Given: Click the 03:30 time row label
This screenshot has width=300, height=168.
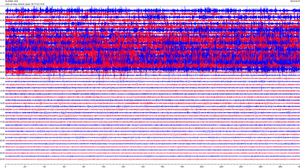Looking at the screenshot, I should (x=2, y=34).
